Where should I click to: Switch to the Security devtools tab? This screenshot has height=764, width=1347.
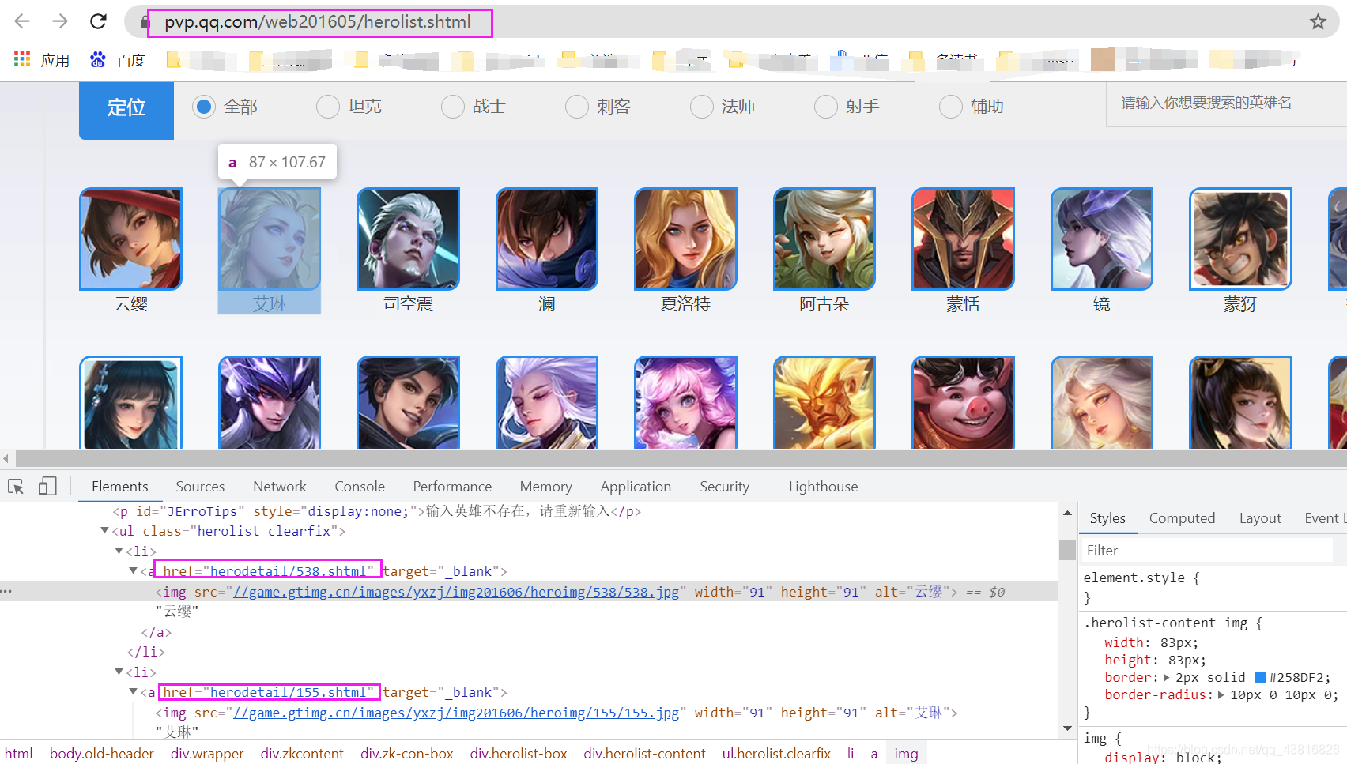[x=724, y=487]
